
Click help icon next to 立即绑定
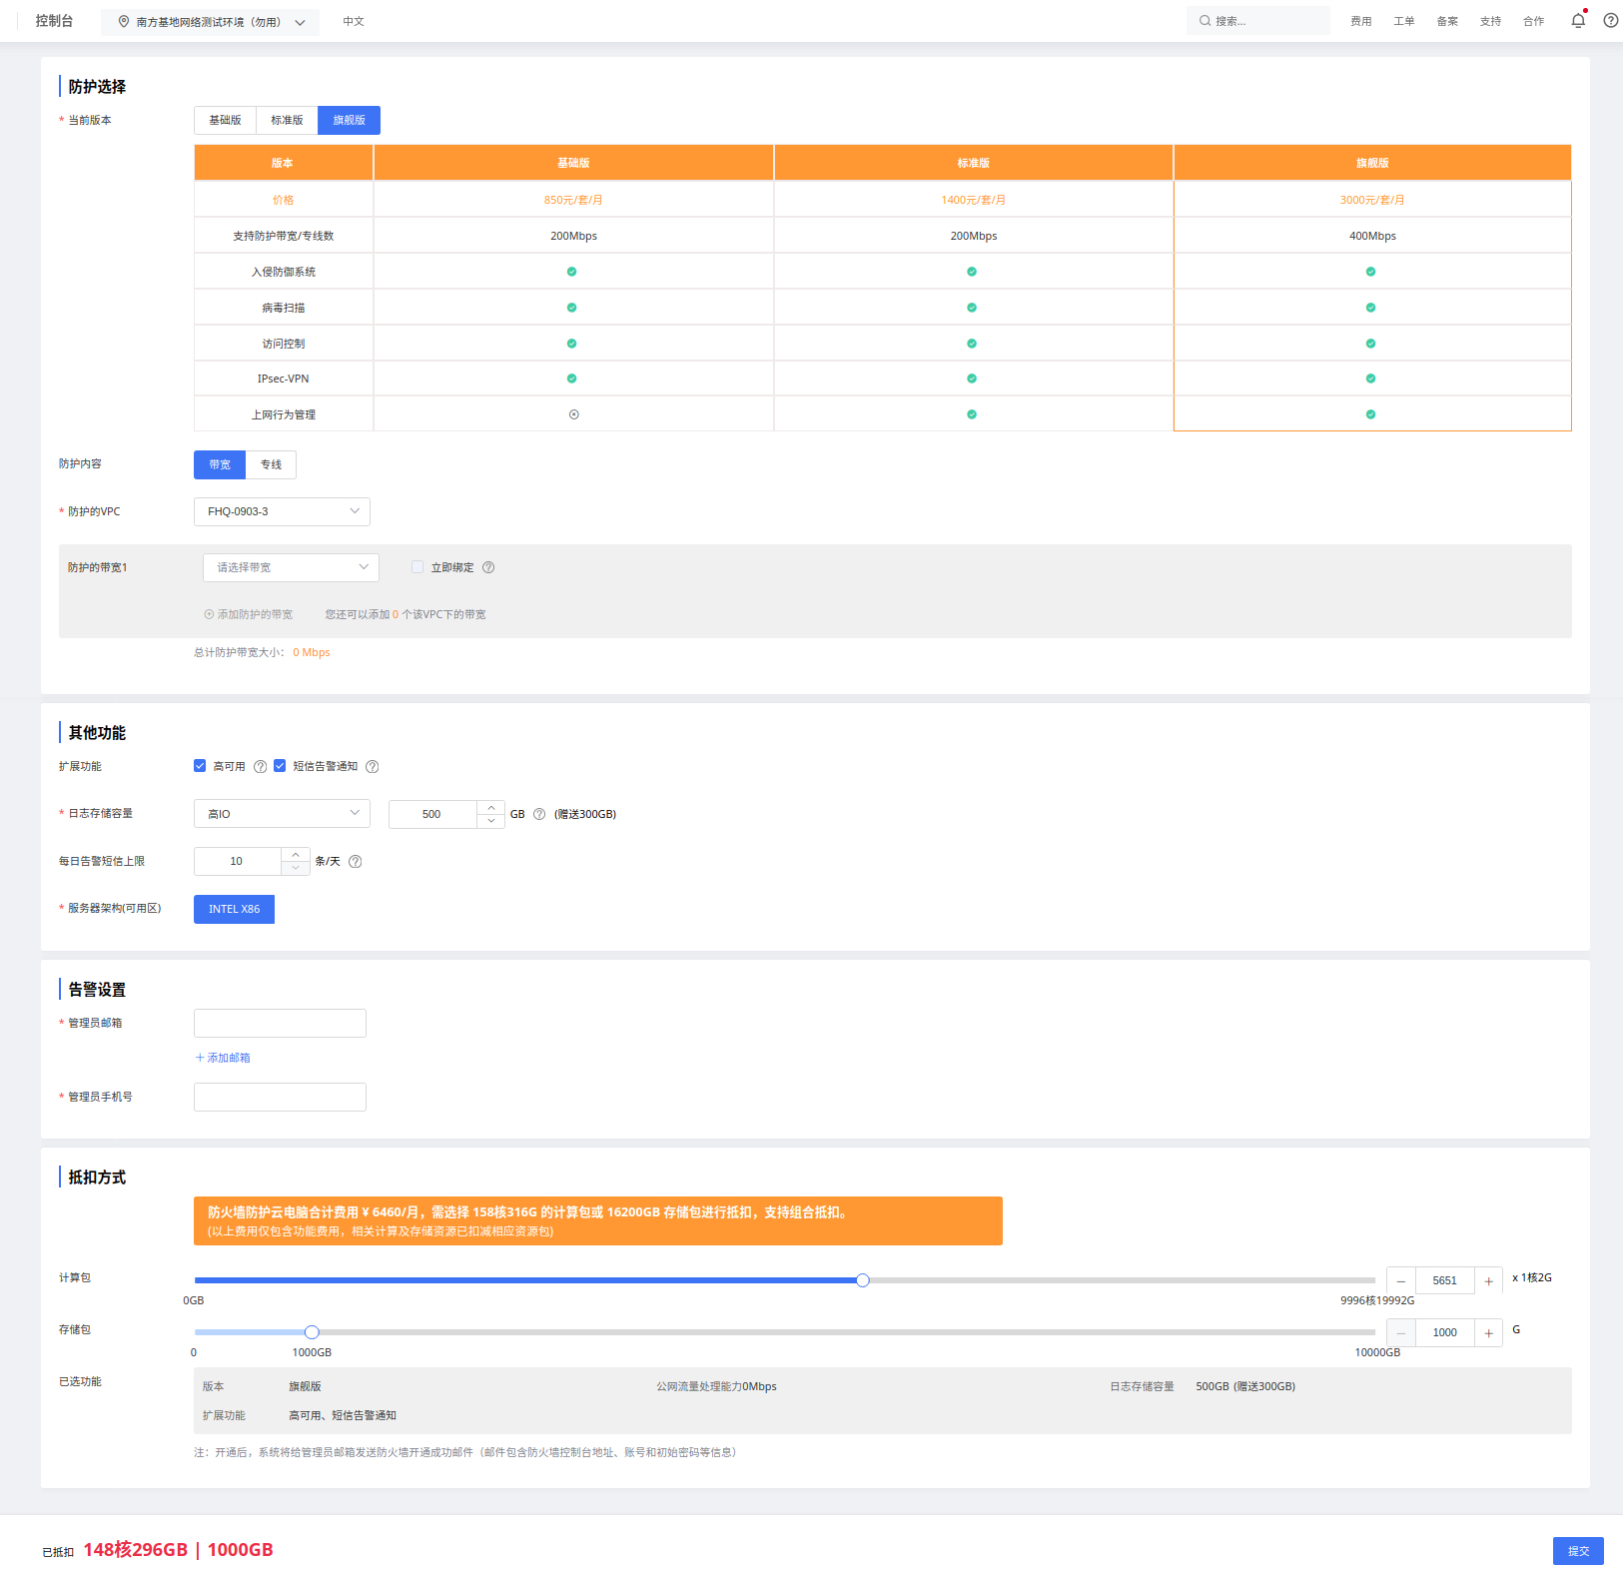click(488, 567)
